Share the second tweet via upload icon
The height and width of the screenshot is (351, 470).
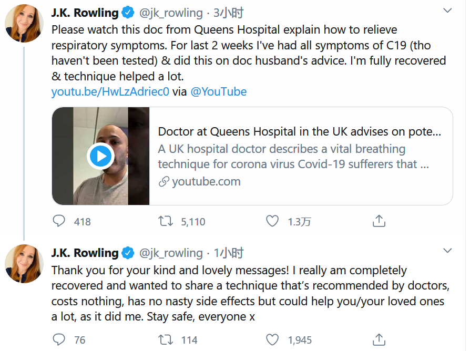[x=379, y=340]
